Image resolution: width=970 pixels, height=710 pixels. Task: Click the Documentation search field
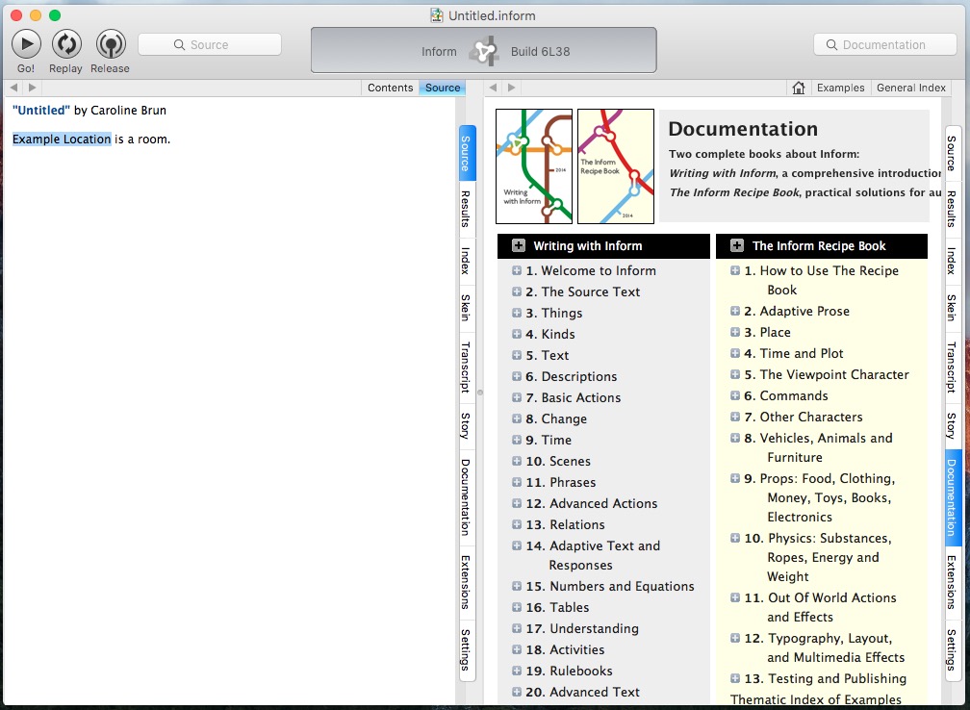point(883,44)
